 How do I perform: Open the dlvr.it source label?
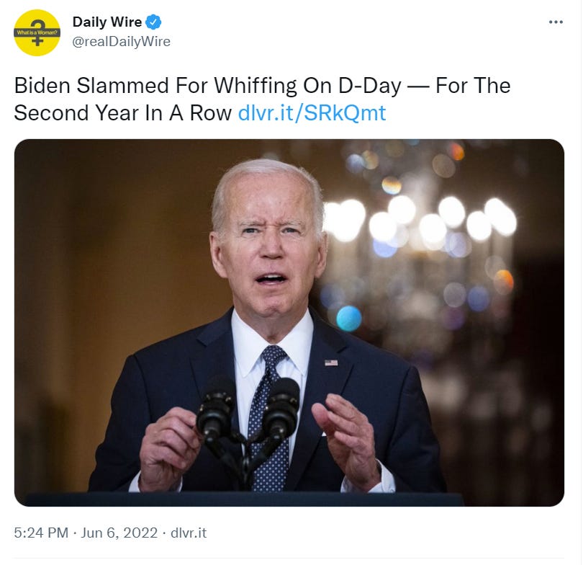tap(189, 533)
